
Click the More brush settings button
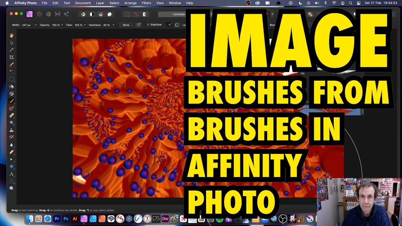coord(126,25)
